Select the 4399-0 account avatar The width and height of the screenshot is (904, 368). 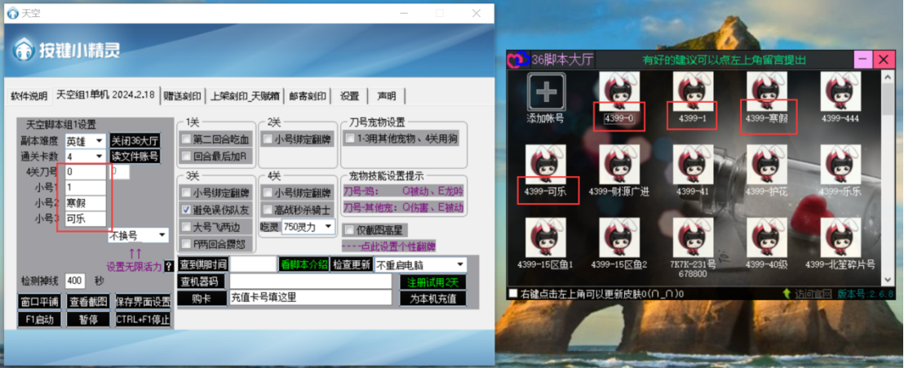point(618,91)
